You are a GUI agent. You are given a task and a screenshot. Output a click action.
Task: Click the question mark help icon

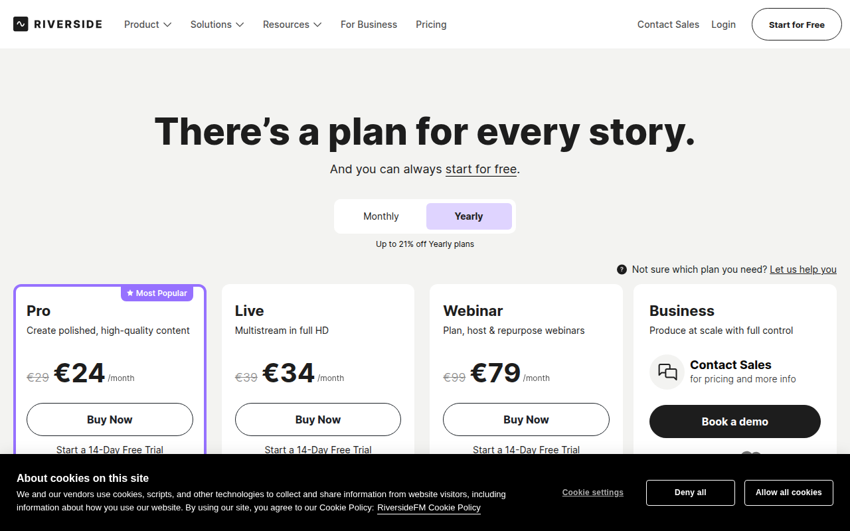tap(622, 269)
